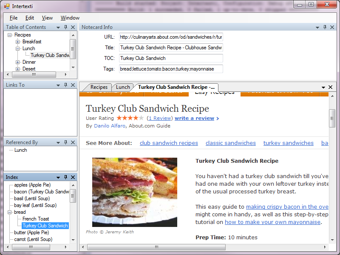340x255 pixels.
Task: Click the write a review link
Action: click(195, 118)
